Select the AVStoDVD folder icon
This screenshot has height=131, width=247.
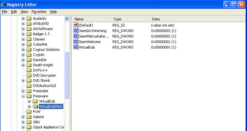point(29,24)
